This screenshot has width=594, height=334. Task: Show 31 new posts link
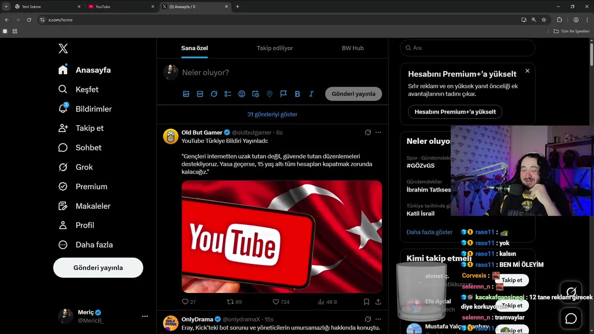coord(272,114)
